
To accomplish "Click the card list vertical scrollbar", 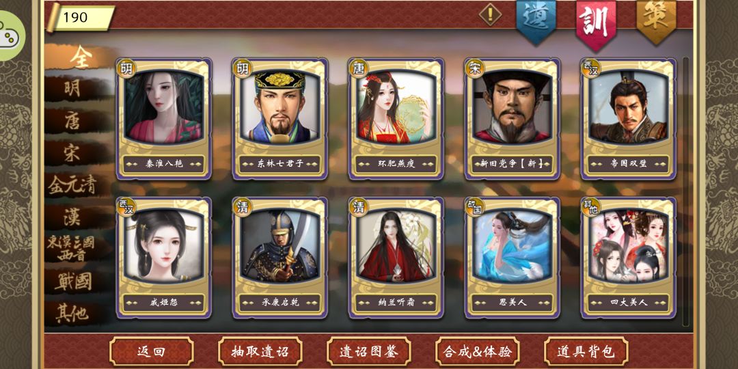I will 686,191.
